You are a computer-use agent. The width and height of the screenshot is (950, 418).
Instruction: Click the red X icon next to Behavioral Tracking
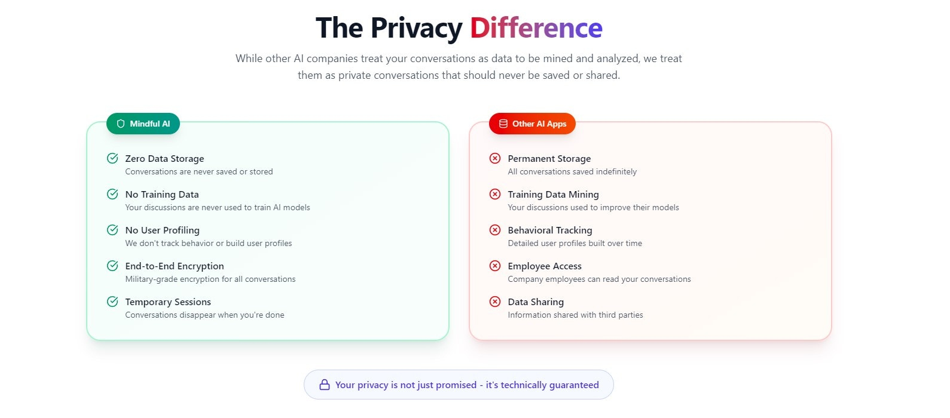click(x=495, y=230)
